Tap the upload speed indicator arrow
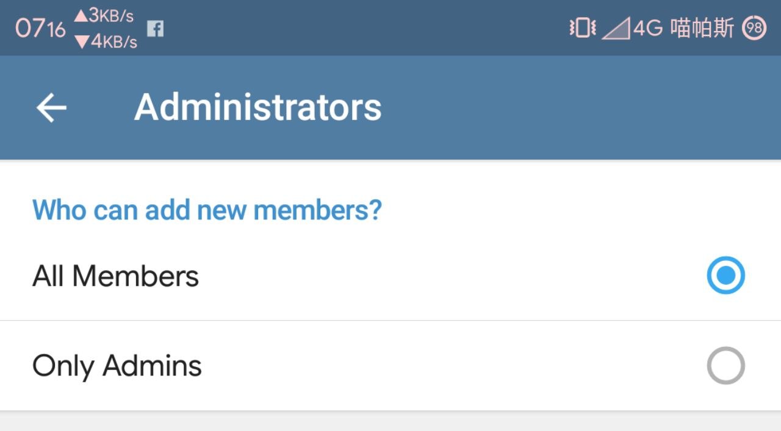Screen dimensions: 781x431 coord(81,16)
